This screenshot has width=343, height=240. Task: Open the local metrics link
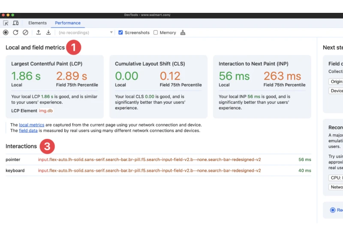31,125
